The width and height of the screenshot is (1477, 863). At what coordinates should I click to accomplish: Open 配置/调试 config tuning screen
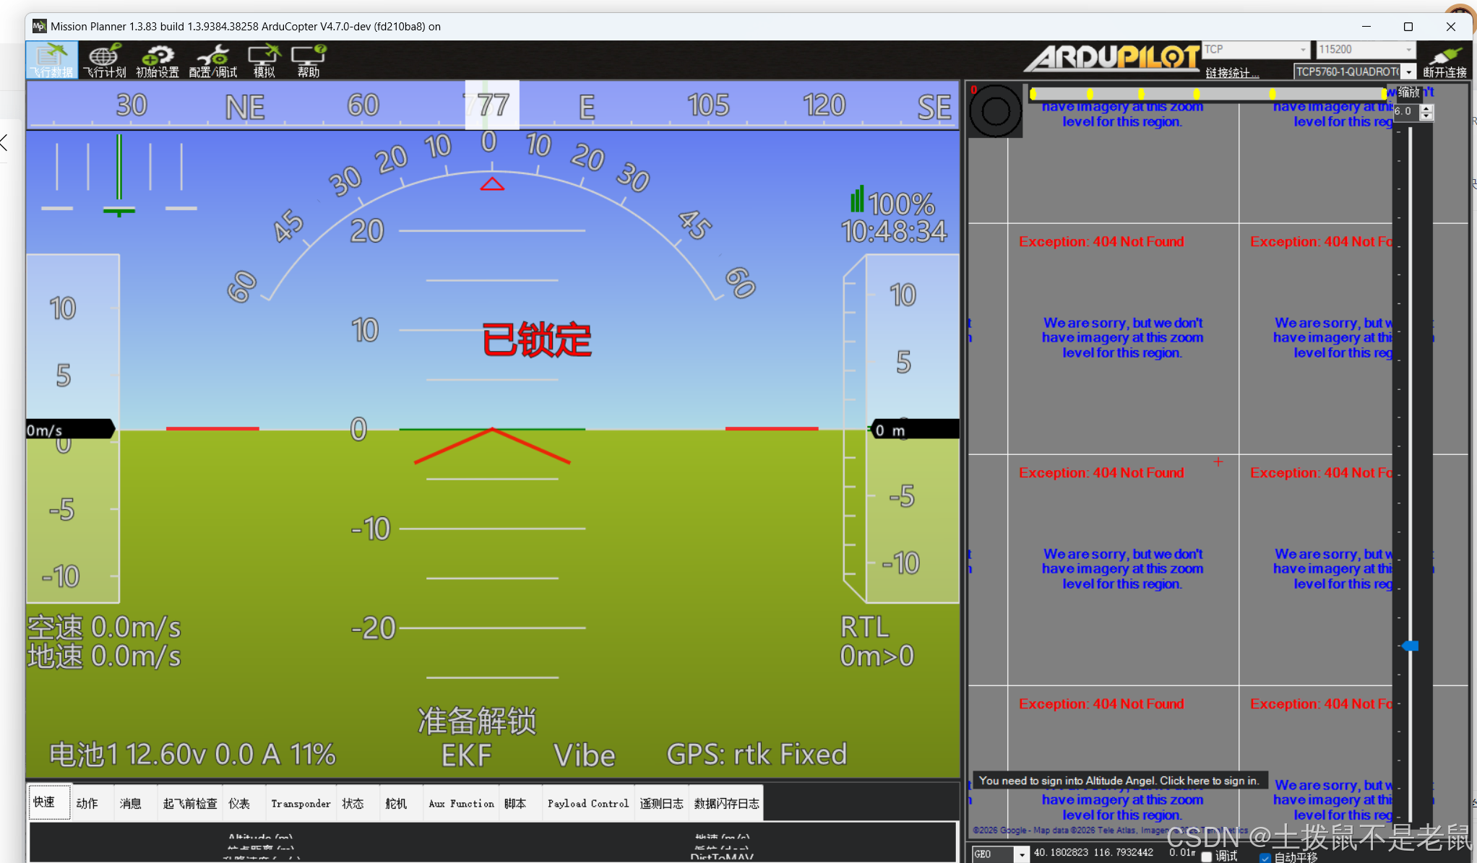click(212, 60)
